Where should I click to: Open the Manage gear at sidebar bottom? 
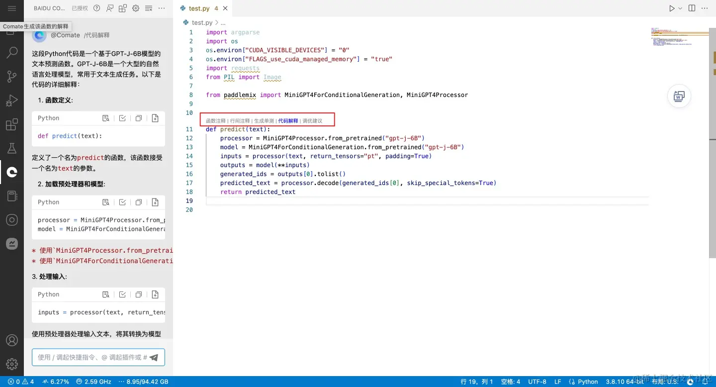[12, 364]
